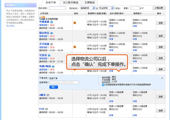
Task: Switch to the 在线下单 tab
Action: pyautogui.click(x=51, y=2)
